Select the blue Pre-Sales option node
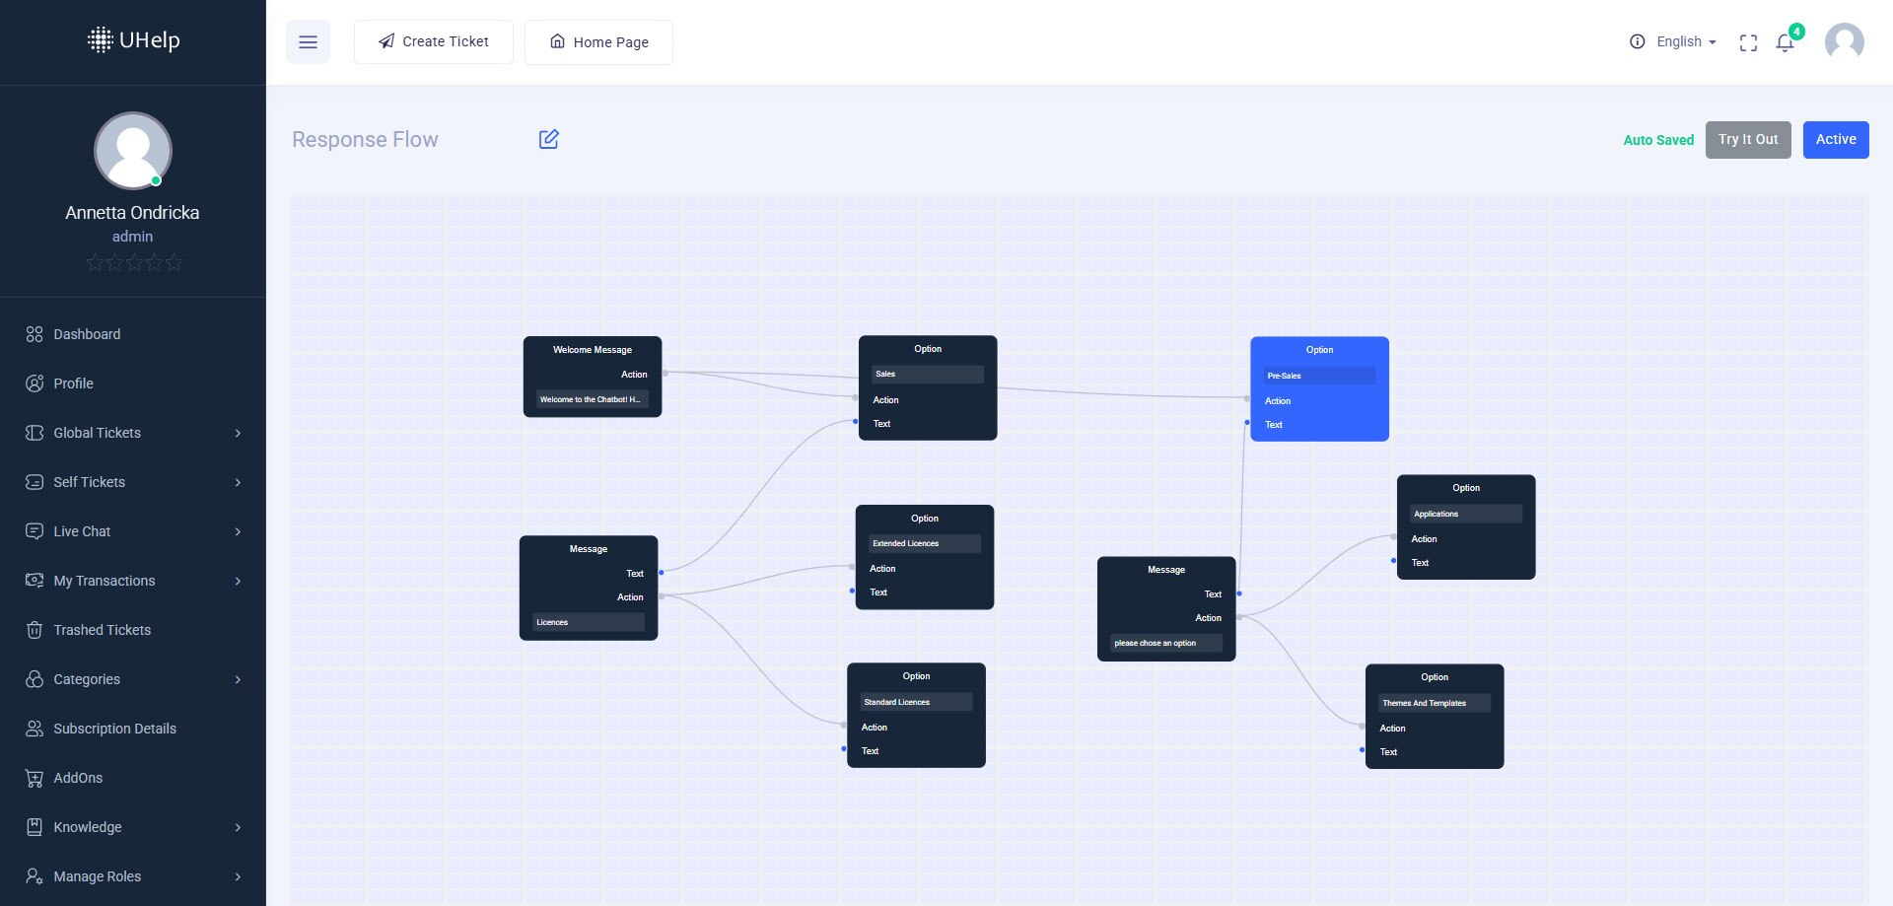1893x906 pixels. point(1319,351)
